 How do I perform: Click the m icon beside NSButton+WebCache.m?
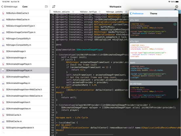click(3, 19)
